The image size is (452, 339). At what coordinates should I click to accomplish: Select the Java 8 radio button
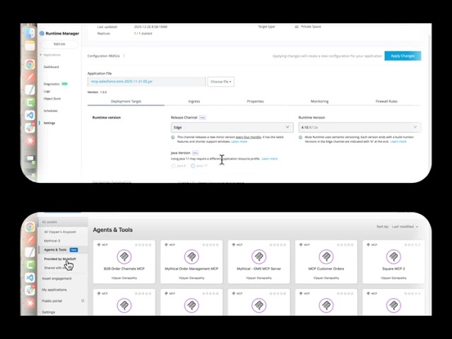pyautogui.click(x=173, y=166)
